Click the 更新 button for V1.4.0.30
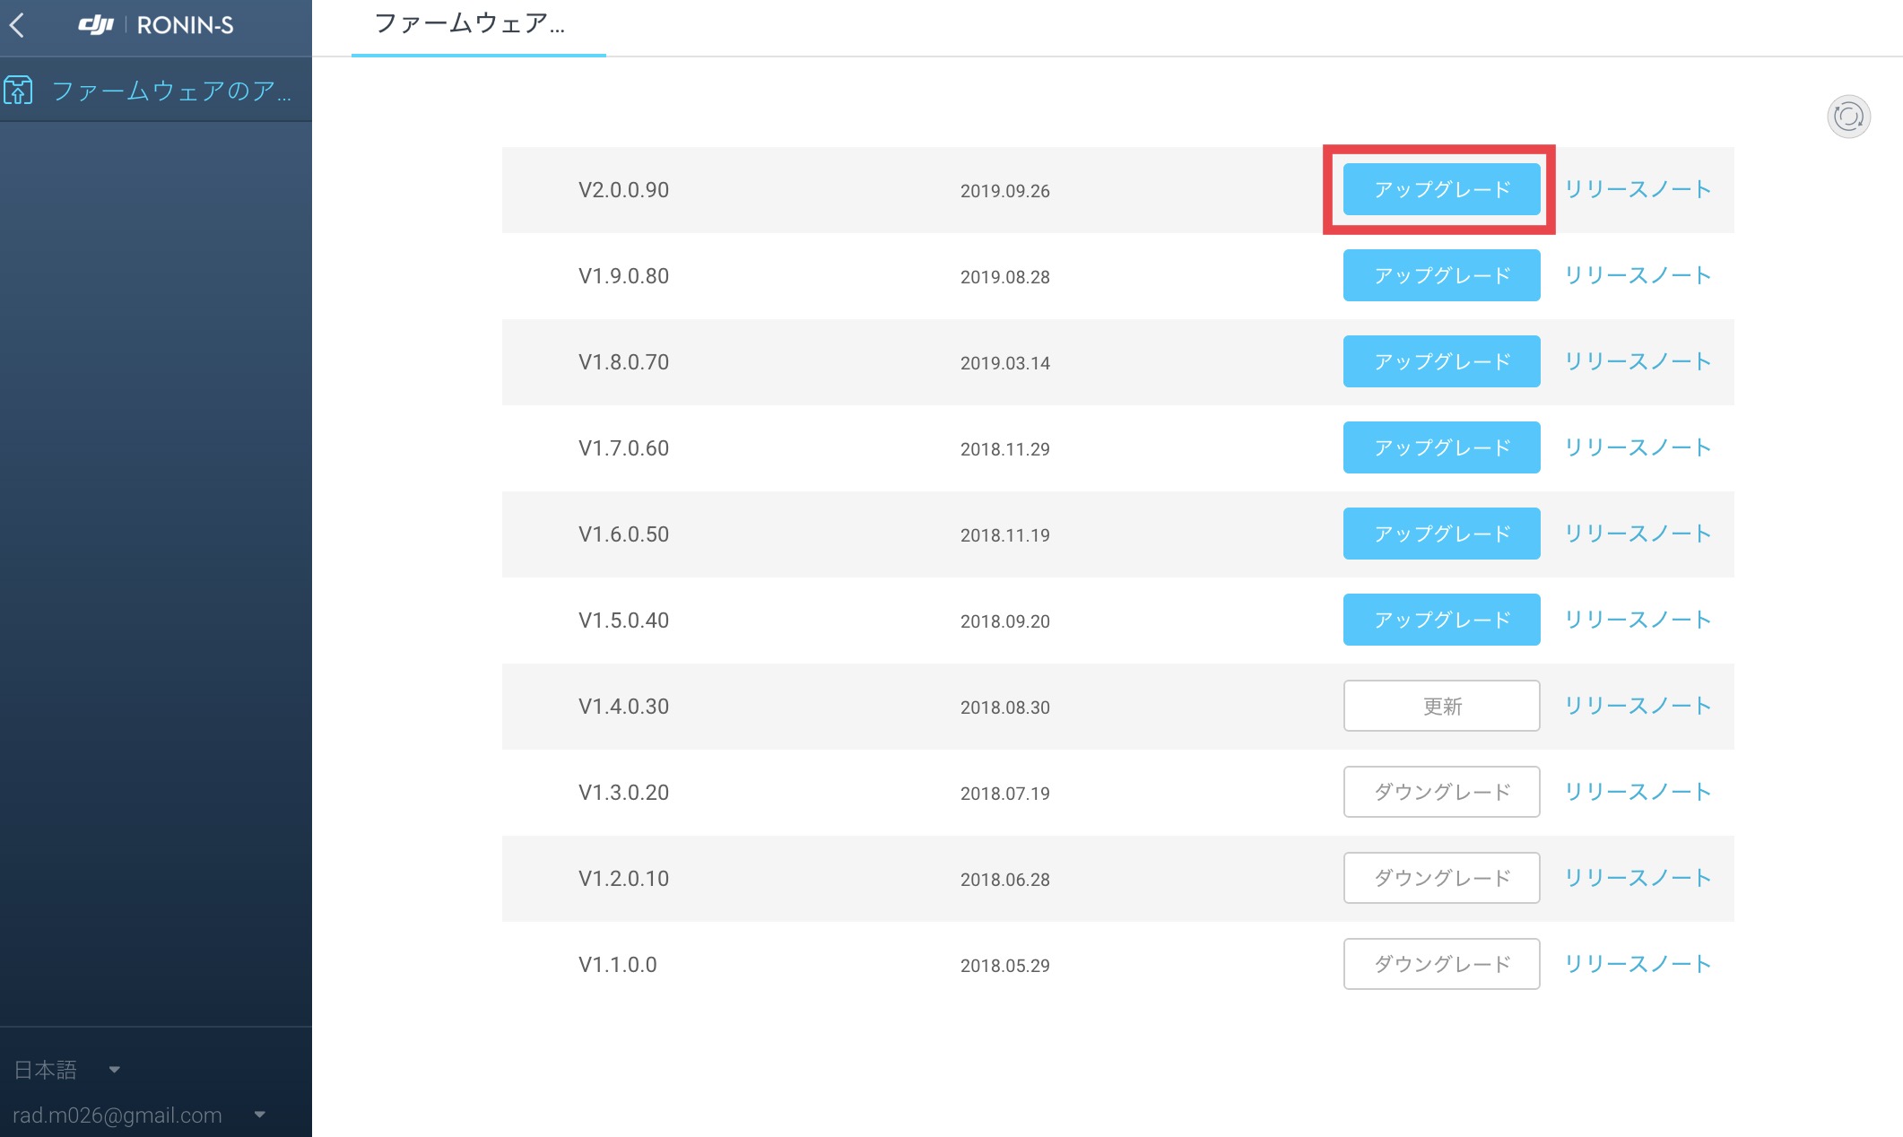Screen dimensions: 1903x1137 [1441, 706]
